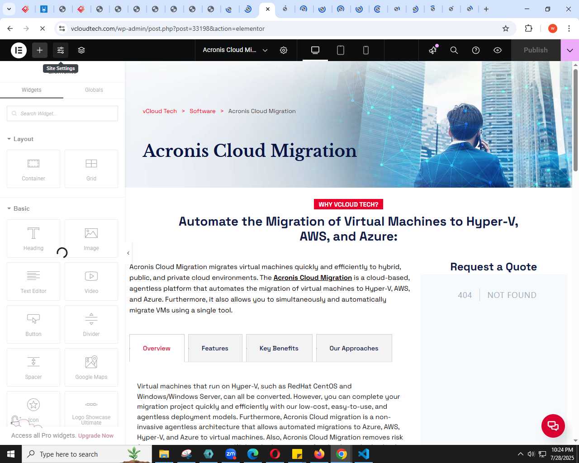The height and width of the screenshot is (463, 579).
Task: Open File Explorer from taskbar
Action: pos(164,454)
